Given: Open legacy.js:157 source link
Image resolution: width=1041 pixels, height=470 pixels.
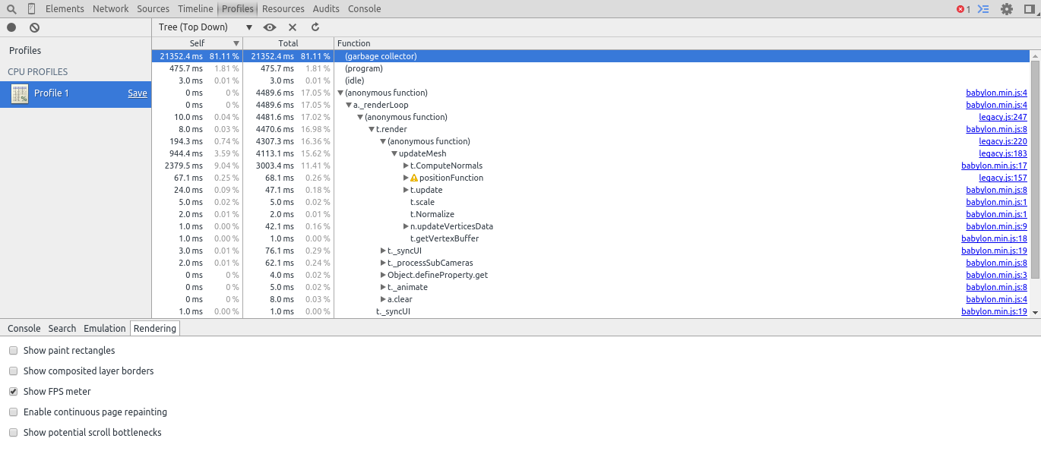Looking at the screenshot, I should point(1003,178).
